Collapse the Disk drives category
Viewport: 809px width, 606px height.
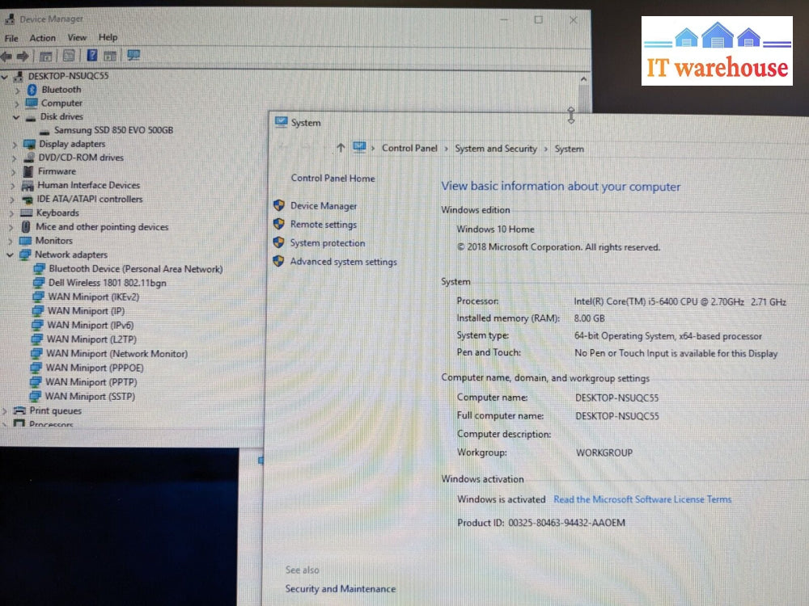[16, 117]
